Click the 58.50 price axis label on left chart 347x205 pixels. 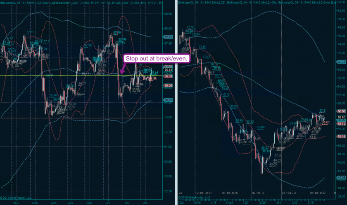[168, 14]
